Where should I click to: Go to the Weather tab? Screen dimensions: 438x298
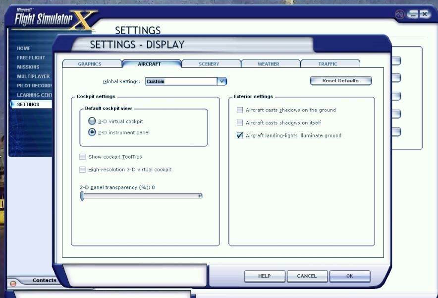[x=271, y=64]
